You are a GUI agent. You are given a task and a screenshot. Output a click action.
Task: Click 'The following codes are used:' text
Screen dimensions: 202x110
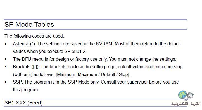[34, 36]
